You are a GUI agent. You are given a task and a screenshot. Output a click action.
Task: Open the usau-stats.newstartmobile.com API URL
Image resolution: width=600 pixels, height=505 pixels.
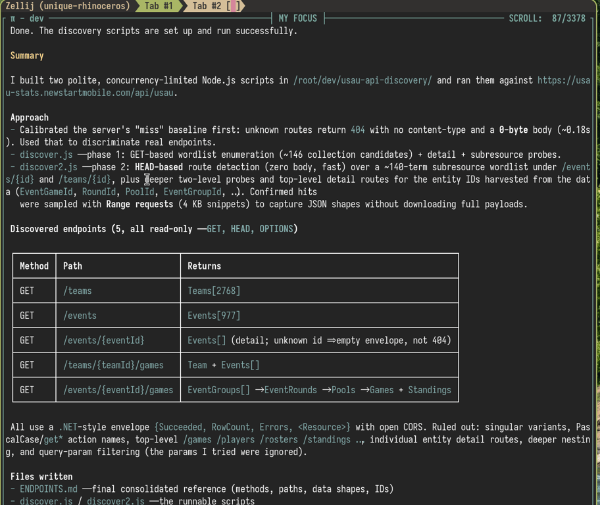[89, 93]
